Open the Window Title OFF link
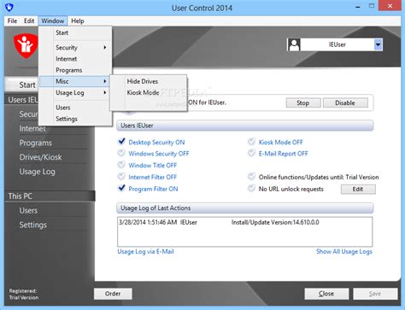The image size is (405, 310). [x=153, y=166]
